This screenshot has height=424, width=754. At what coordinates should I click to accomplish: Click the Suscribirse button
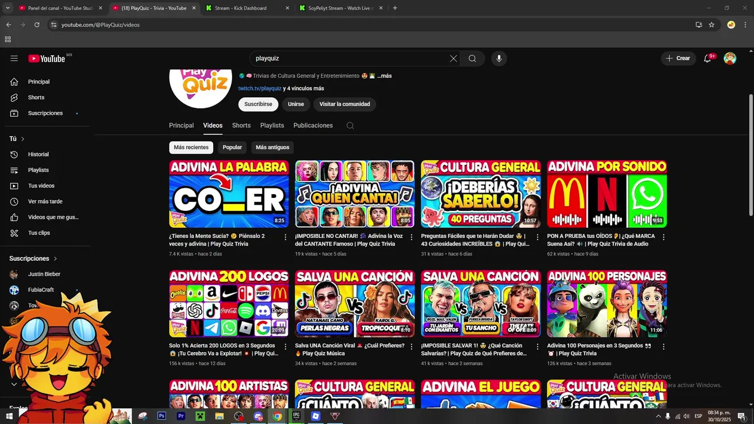point(258,104)
